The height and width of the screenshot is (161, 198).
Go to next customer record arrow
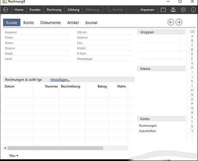(x=179, y=22)
